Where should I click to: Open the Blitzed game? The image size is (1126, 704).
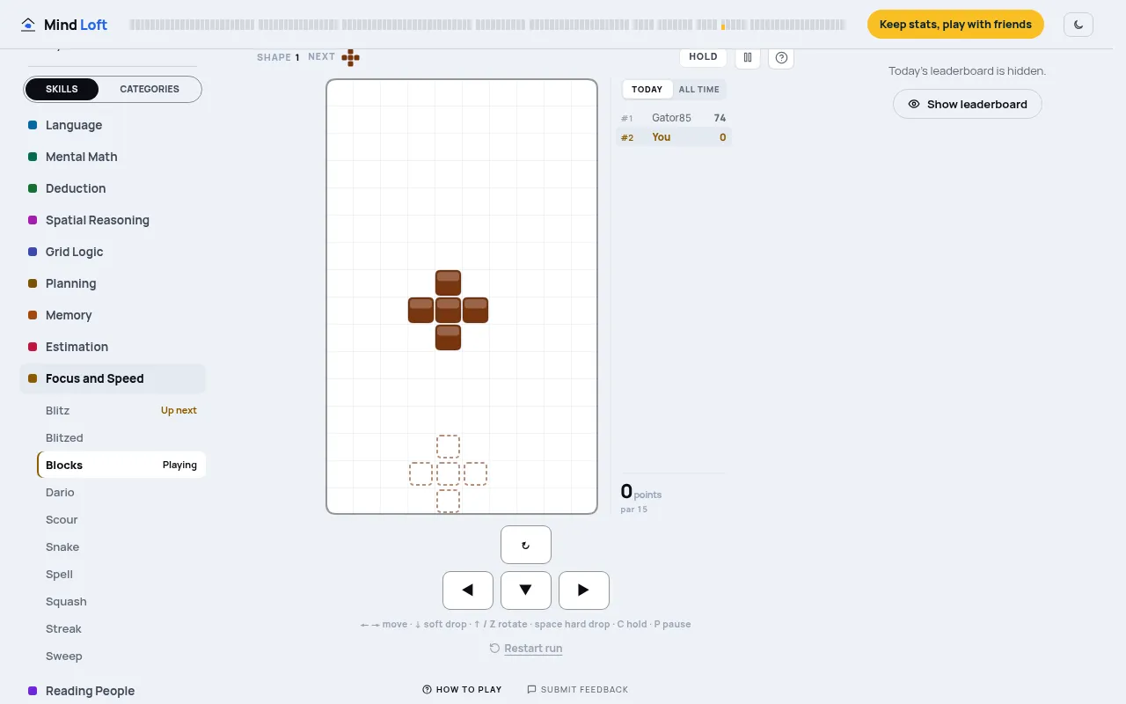coord(121,437)
